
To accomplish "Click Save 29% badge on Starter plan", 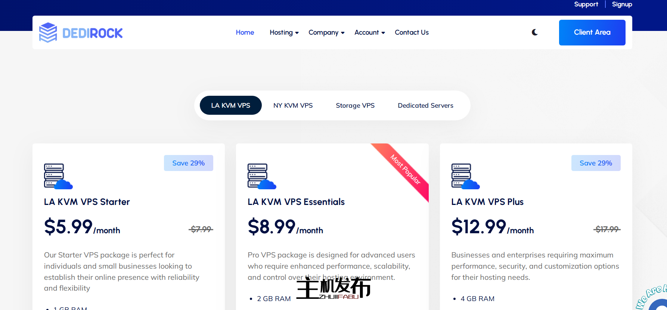I will point(189,163).
